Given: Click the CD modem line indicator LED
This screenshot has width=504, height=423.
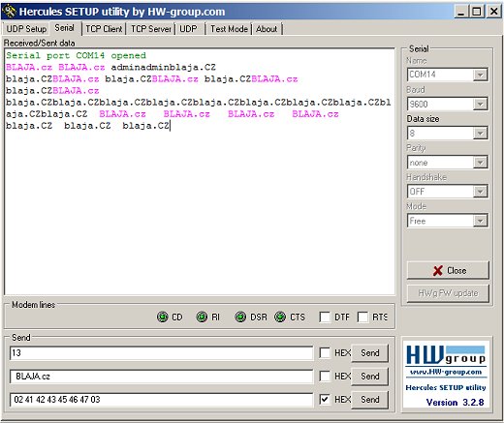Looking at the screenshot, I should pos(163,317).
